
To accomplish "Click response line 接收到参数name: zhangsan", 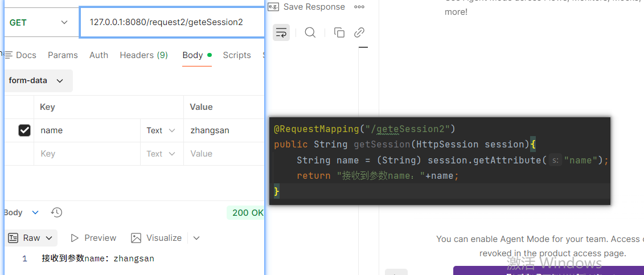I will pos(98,258).
